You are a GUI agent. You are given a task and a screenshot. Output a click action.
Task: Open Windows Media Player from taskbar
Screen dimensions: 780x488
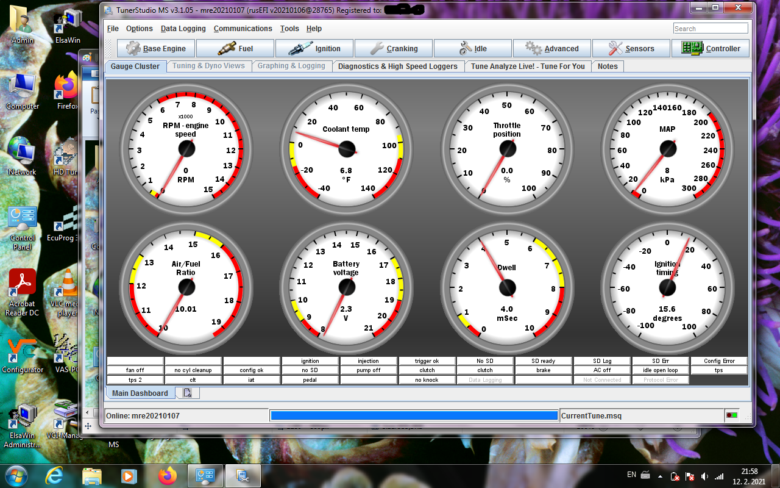(129, 475)
